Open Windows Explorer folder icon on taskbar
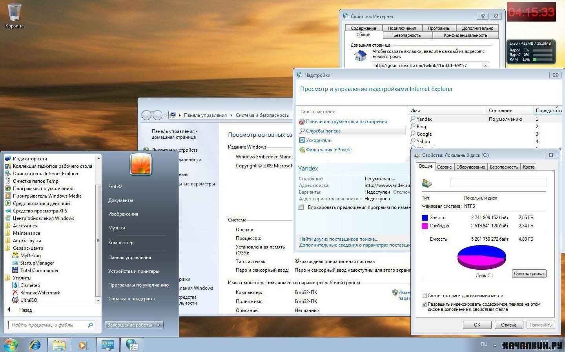The image size is (565, 352). click(59, 345)
